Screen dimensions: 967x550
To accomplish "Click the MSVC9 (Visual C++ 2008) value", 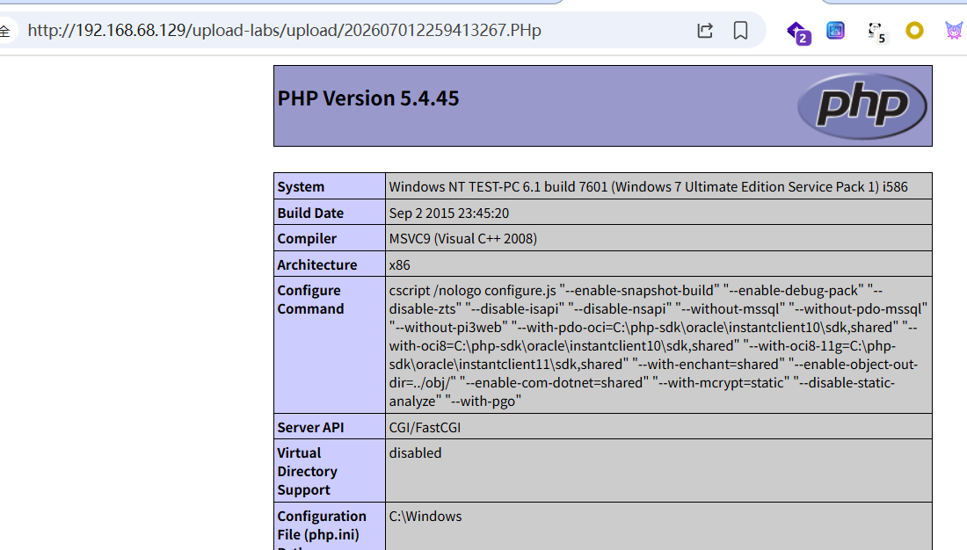I will (463, 239).
